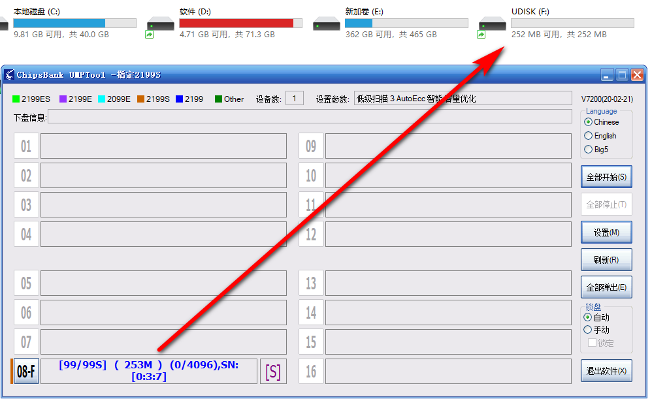Click the purple 2199E color swatch

pos(63,99)
